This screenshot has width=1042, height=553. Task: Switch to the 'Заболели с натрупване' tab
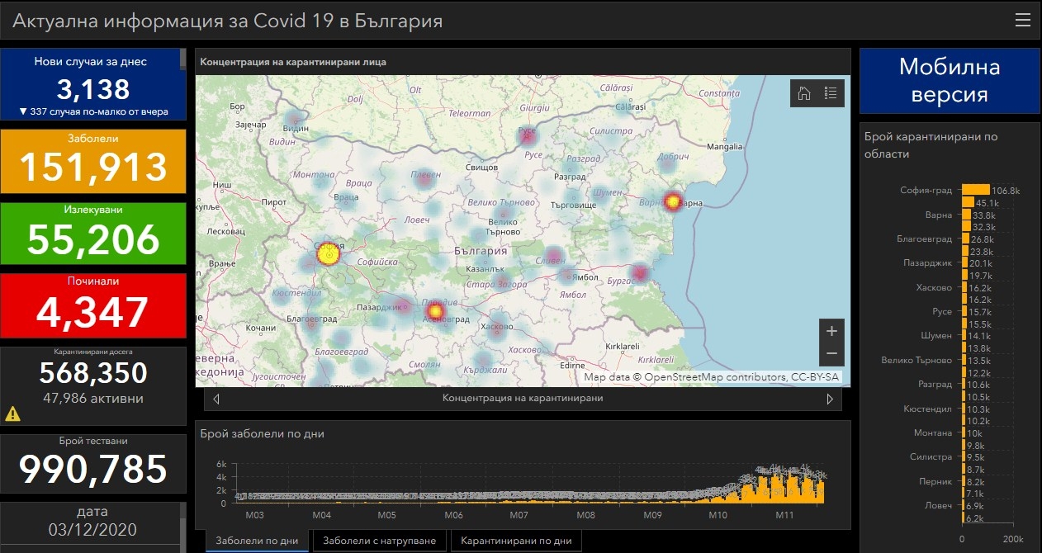coord(380,541)
